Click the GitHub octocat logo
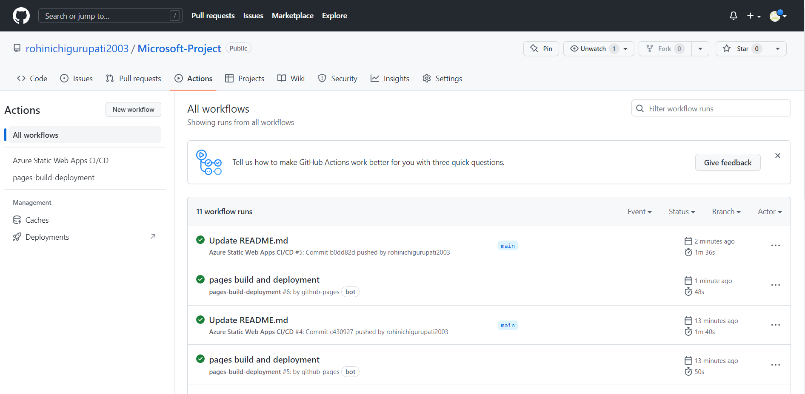The width and height of the screenshot is (805, 394). (x=21, y=15)
